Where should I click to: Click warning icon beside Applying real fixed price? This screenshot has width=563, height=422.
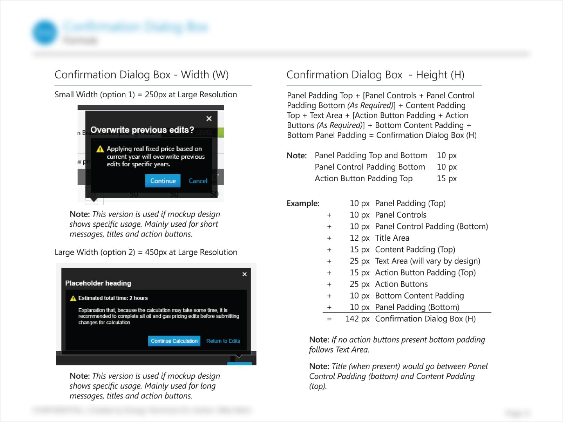tap(100, 149)
